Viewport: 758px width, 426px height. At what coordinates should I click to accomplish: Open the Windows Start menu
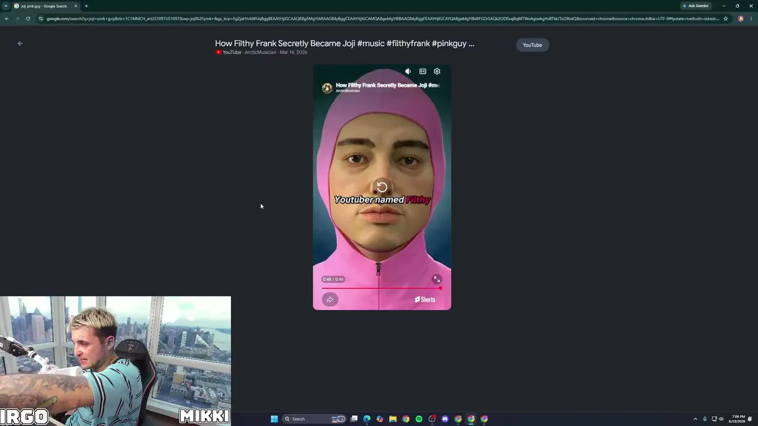point(274,419)
